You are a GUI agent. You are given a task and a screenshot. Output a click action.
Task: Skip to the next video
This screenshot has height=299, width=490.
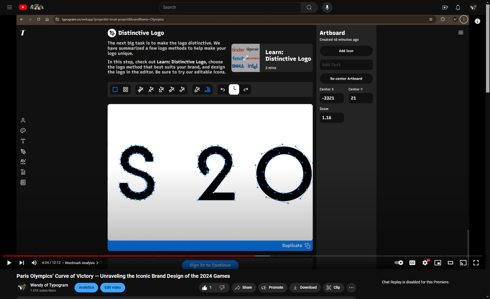(x=22, y=263)
